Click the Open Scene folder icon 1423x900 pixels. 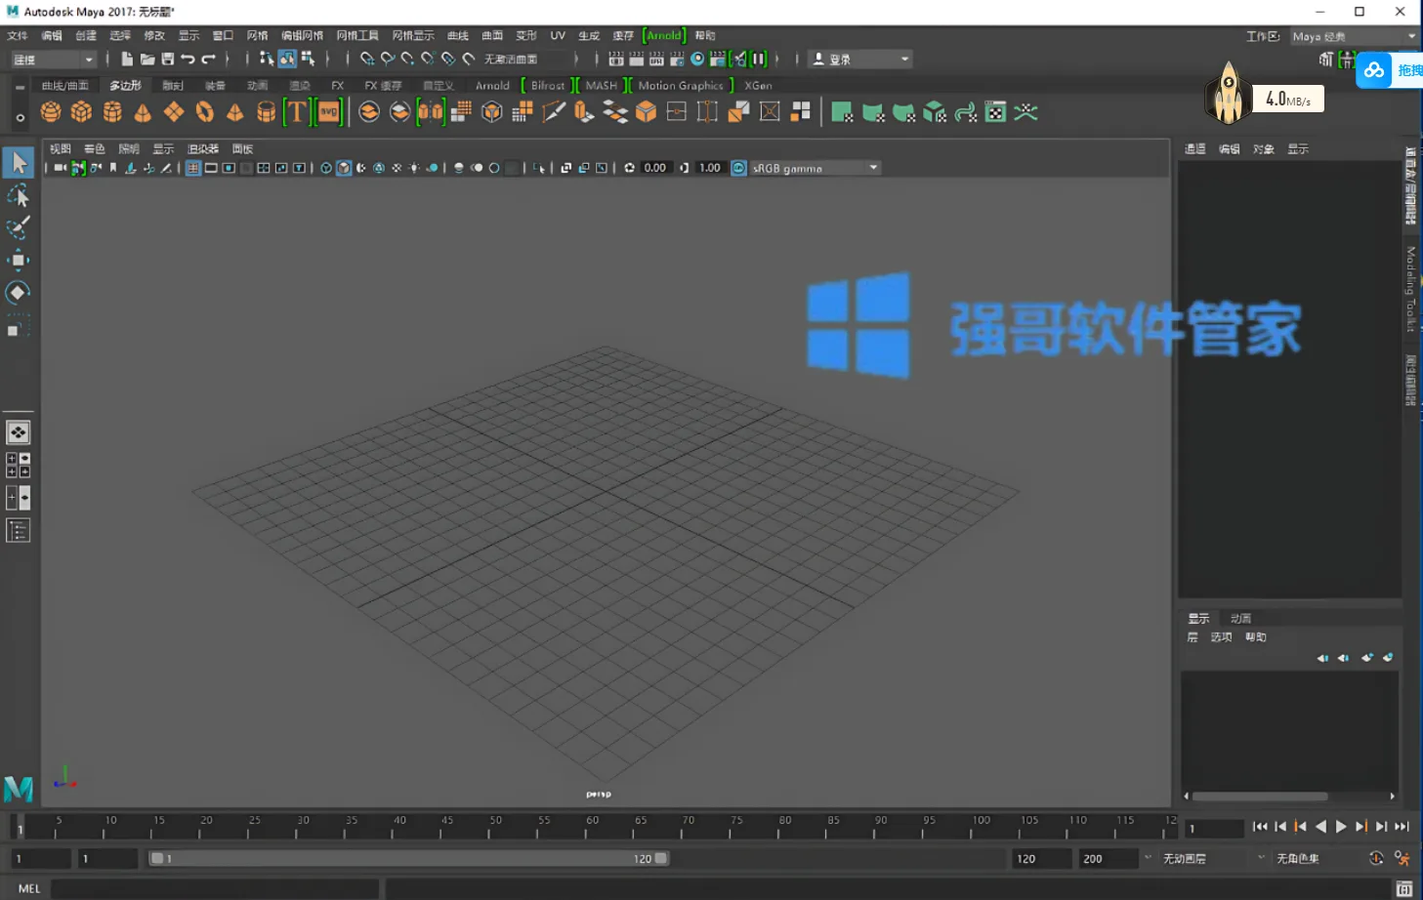pos(147,60)
